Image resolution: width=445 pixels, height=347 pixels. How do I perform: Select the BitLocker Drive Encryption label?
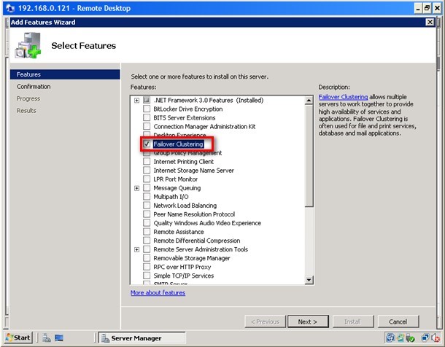click(188, 109)
